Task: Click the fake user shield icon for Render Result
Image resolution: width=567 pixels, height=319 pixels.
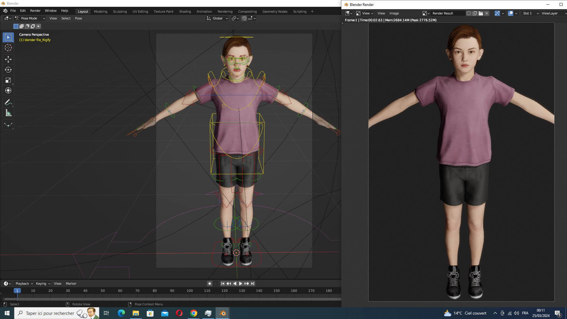Action: click(x=469, y=13)
